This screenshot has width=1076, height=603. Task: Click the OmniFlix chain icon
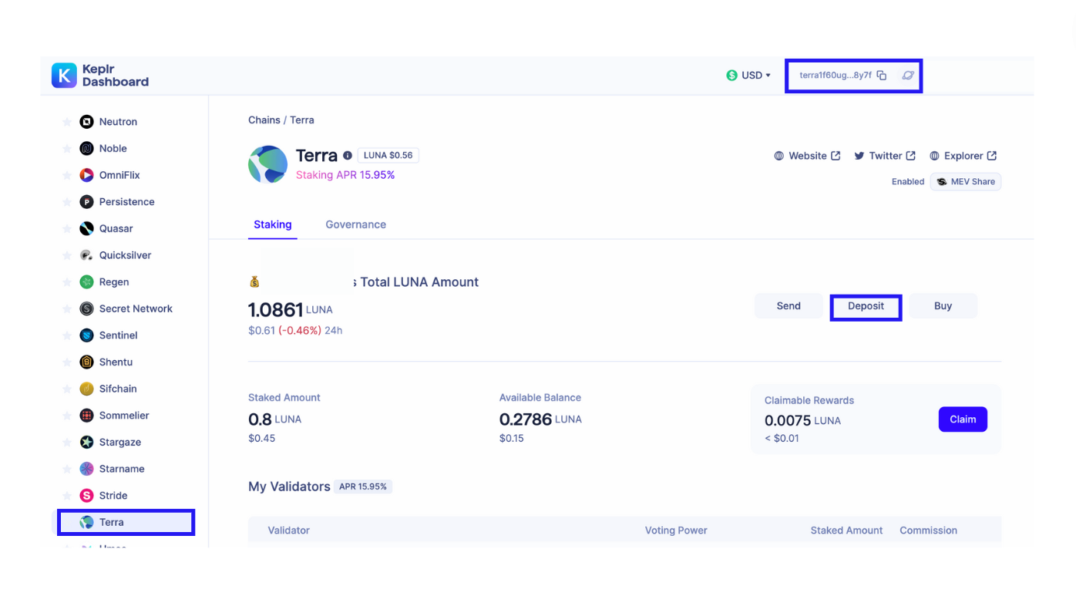coord(86,175)
